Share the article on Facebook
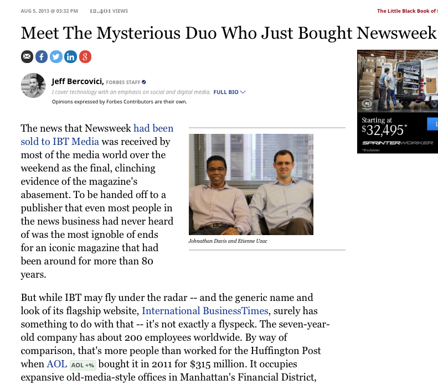 (42, 57)
